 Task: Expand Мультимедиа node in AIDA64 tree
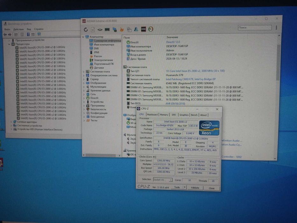point(84,87)
